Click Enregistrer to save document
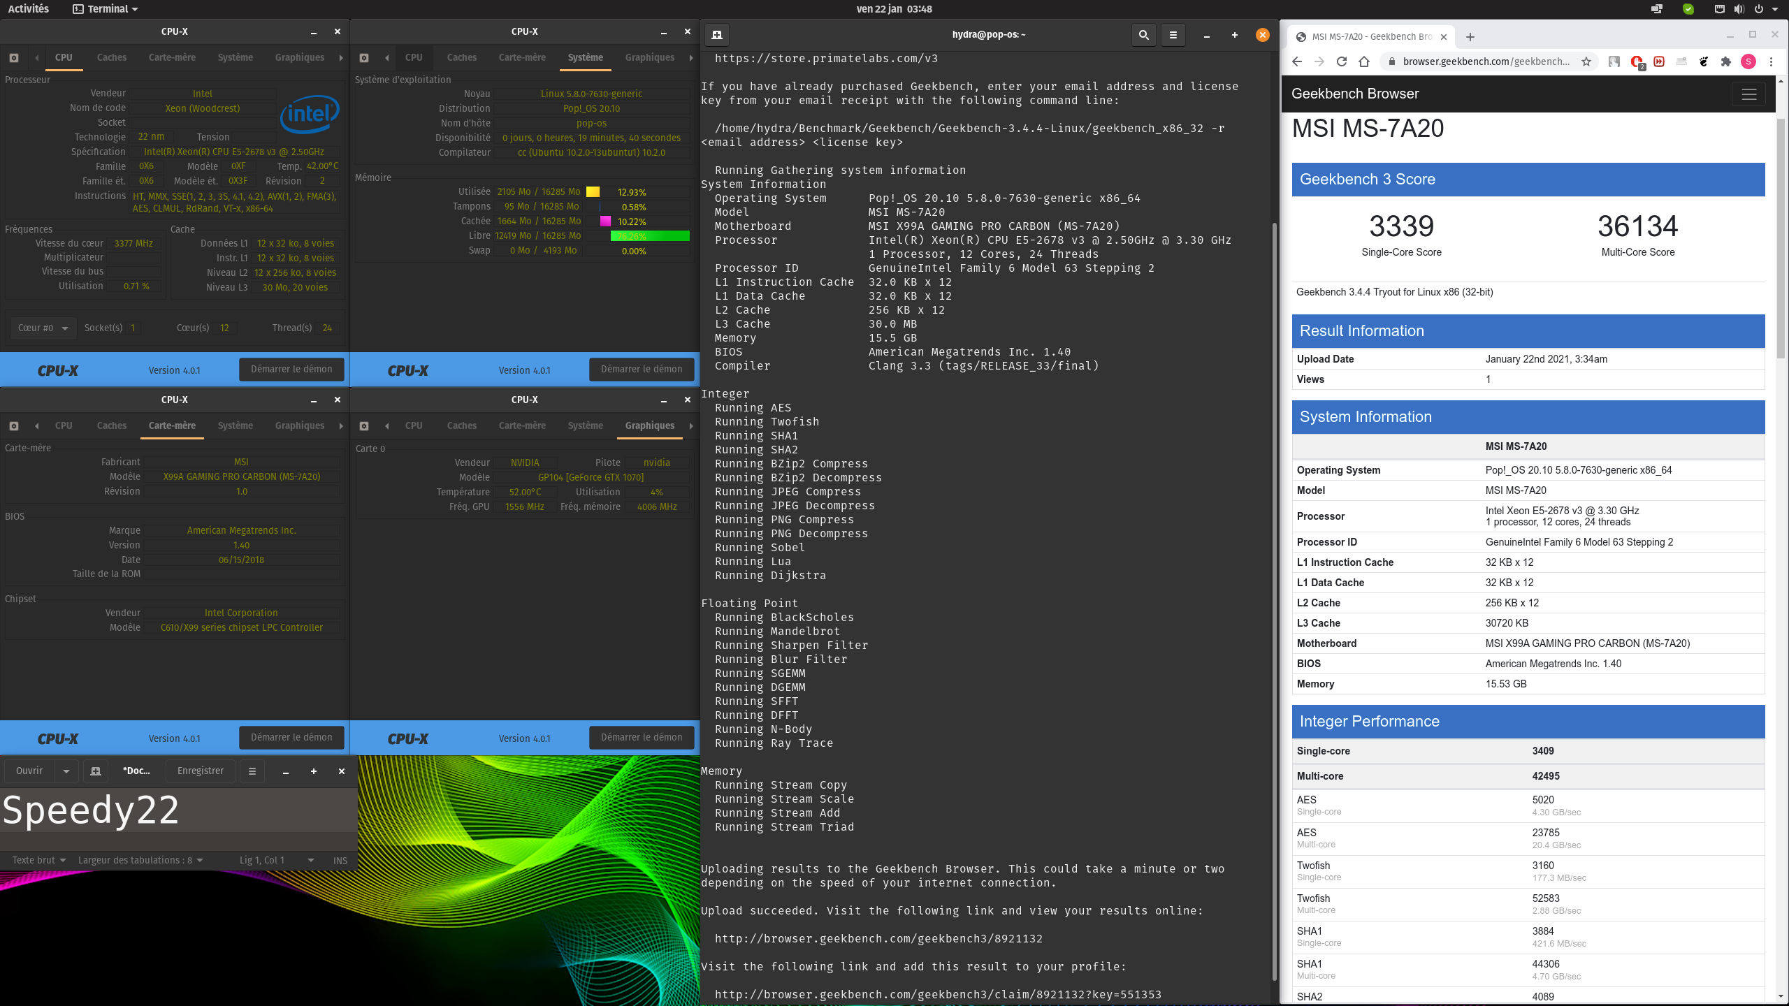 (201, 771)
